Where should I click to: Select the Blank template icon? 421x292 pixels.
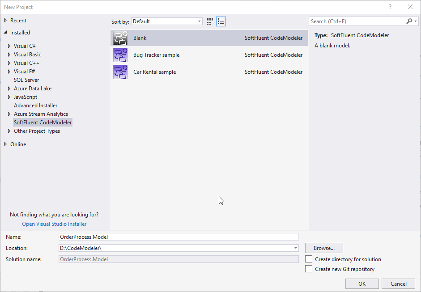[120, 38]
